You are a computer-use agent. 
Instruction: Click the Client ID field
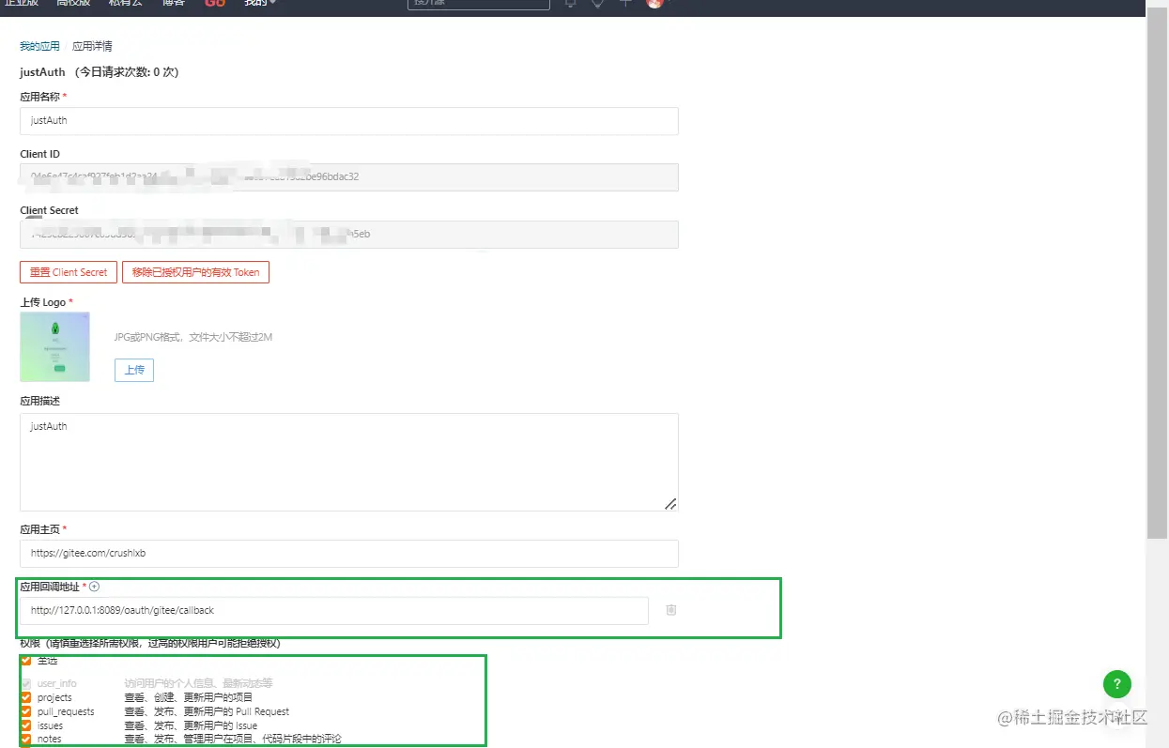[x=349, y=177]
